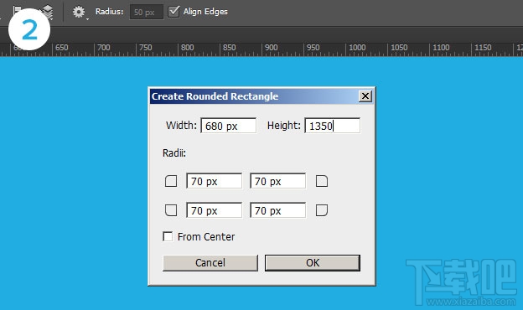
Task: Open the gear settings options icon
Action: [79, 12]
